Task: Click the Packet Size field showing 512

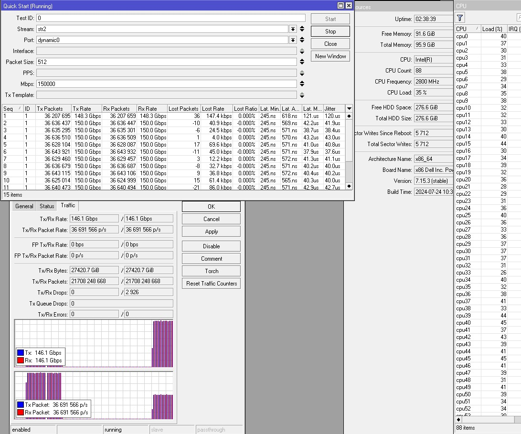Action: [167, 62]
